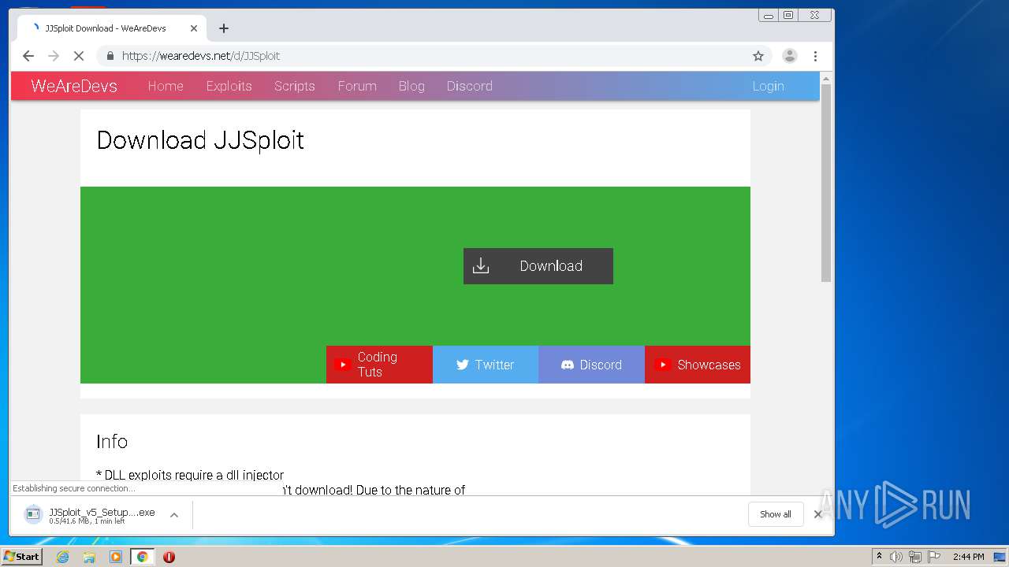Open the WeAreDevs home logo

tap(74, 86)
